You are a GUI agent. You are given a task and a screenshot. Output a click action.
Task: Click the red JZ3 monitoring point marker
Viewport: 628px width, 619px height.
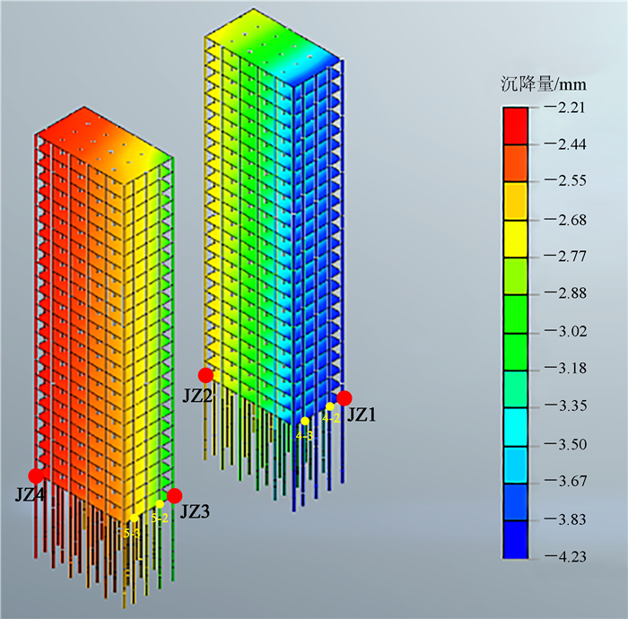pyautogui.click(x=174, y=495)
